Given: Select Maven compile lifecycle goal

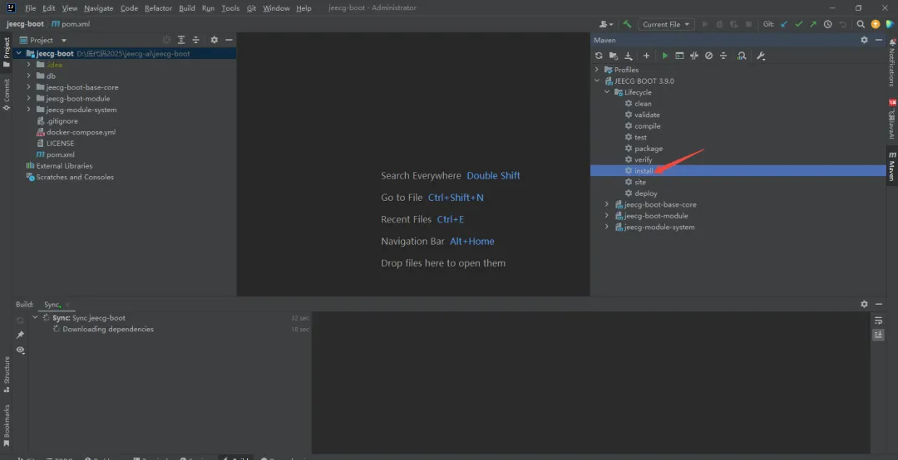Looking at the screenshot, I should pyautogui.click(x=643, y=126).
